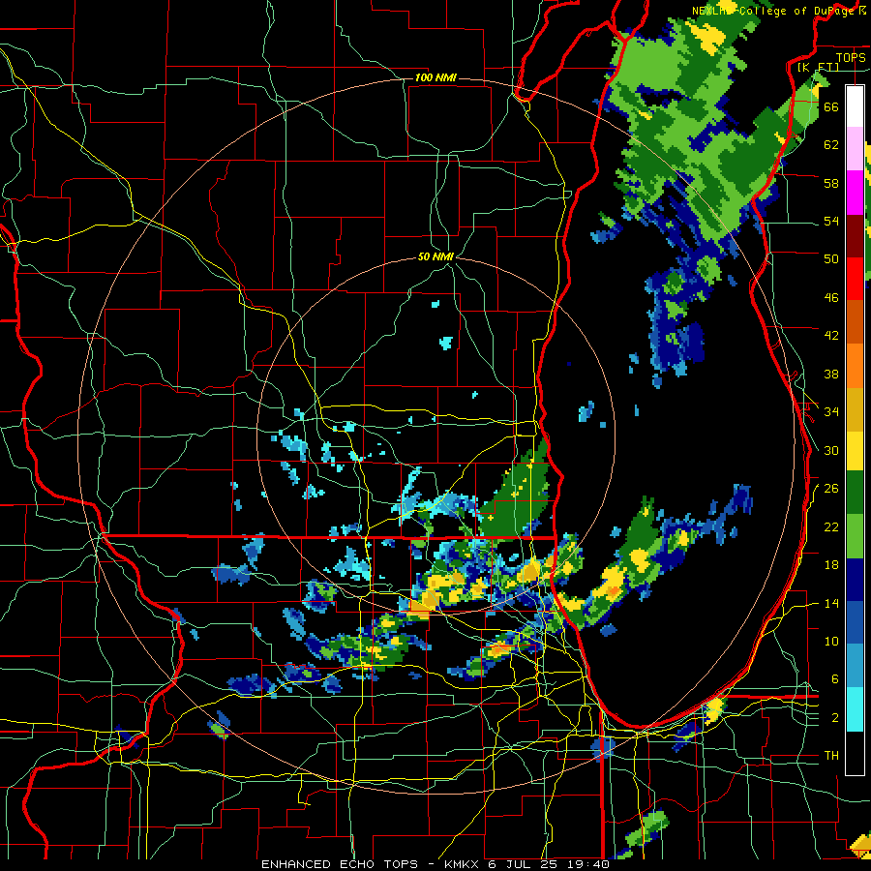Click the yellow swatch near 30
The width and height of the screenshot is (871, 871).
(x=855, y=450)
